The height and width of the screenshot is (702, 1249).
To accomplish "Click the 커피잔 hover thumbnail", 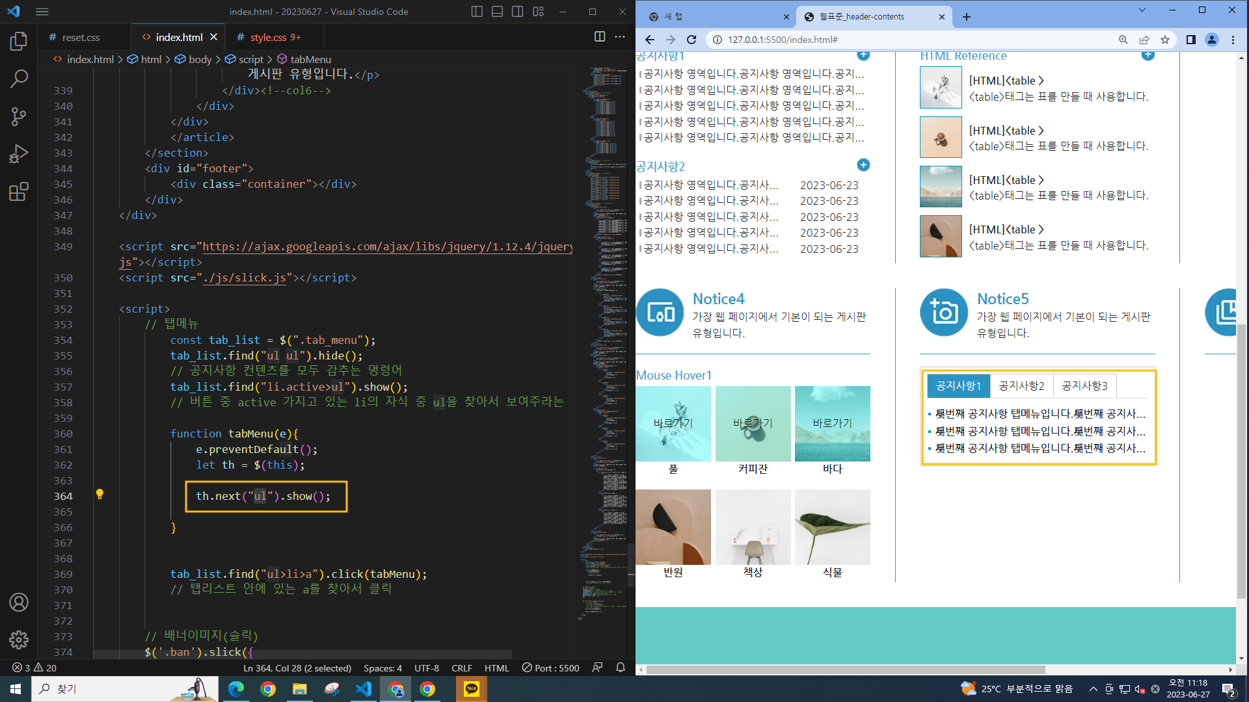I will coord(753,424).
